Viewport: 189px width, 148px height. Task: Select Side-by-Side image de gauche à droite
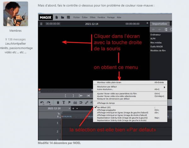(x=130, y=120)
